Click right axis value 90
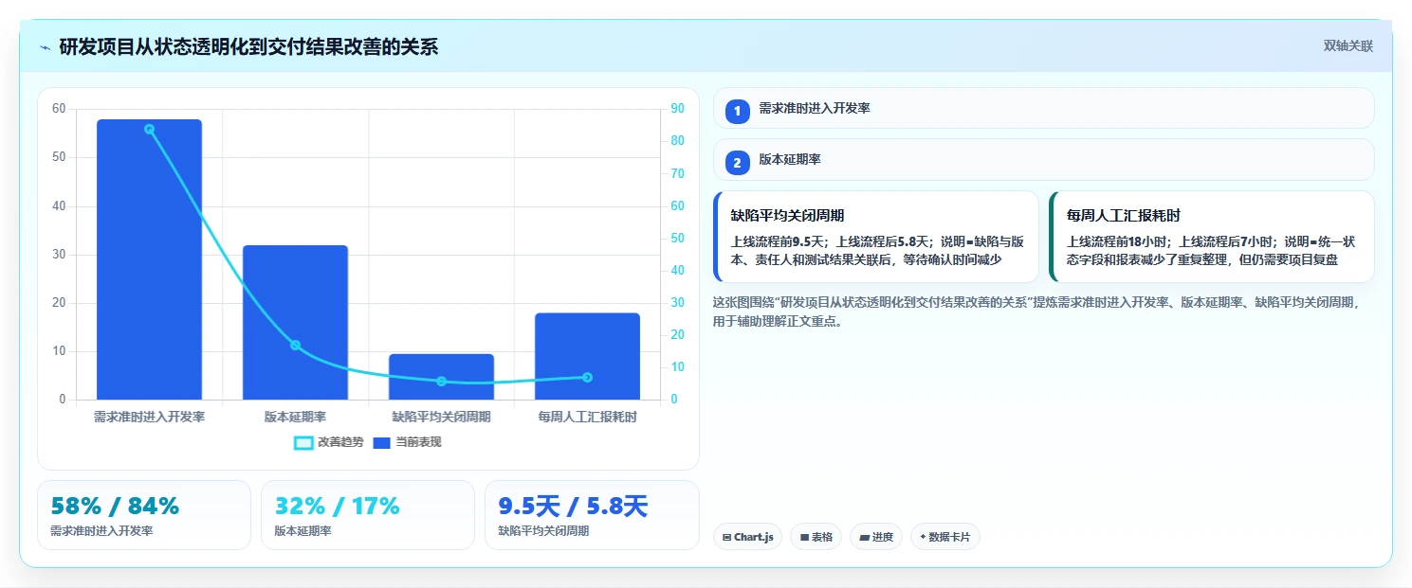1412x588 pixels. click(x=677, y=109)
